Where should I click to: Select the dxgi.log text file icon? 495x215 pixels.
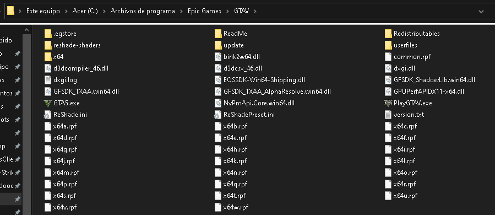48,80
